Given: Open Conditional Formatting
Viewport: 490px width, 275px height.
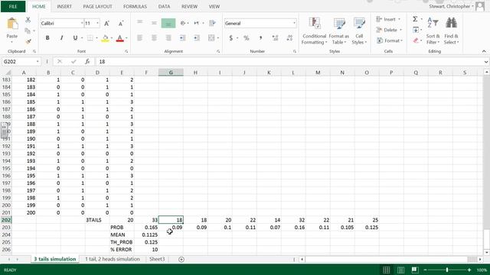Looking at the screenshot, I should pyautogui.click(x=314, y=31).
